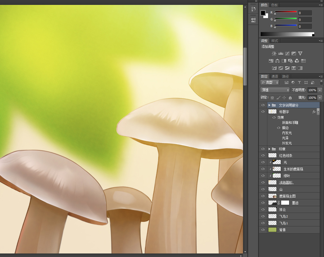This screenshot has width=324, height=257.
Task: Toggle the layer filtering switch
Action: (x=321, y=82)
